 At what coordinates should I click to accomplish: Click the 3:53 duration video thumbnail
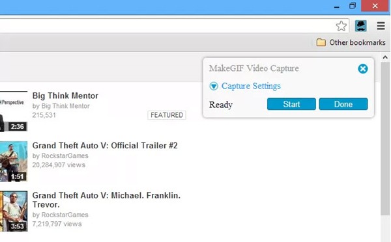(14, 211)
